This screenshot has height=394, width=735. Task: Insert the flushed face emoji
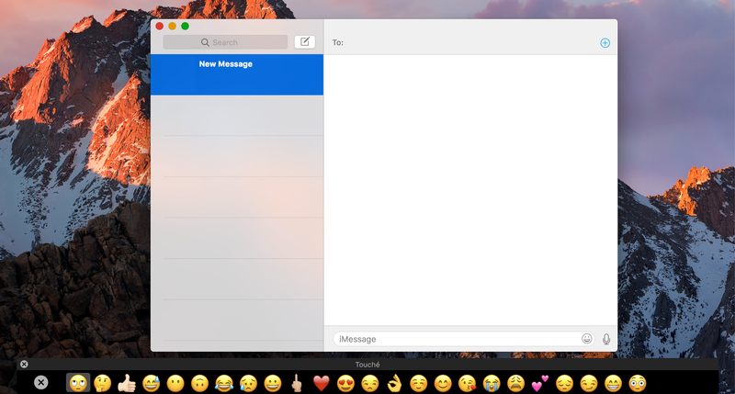coord(638,383)
